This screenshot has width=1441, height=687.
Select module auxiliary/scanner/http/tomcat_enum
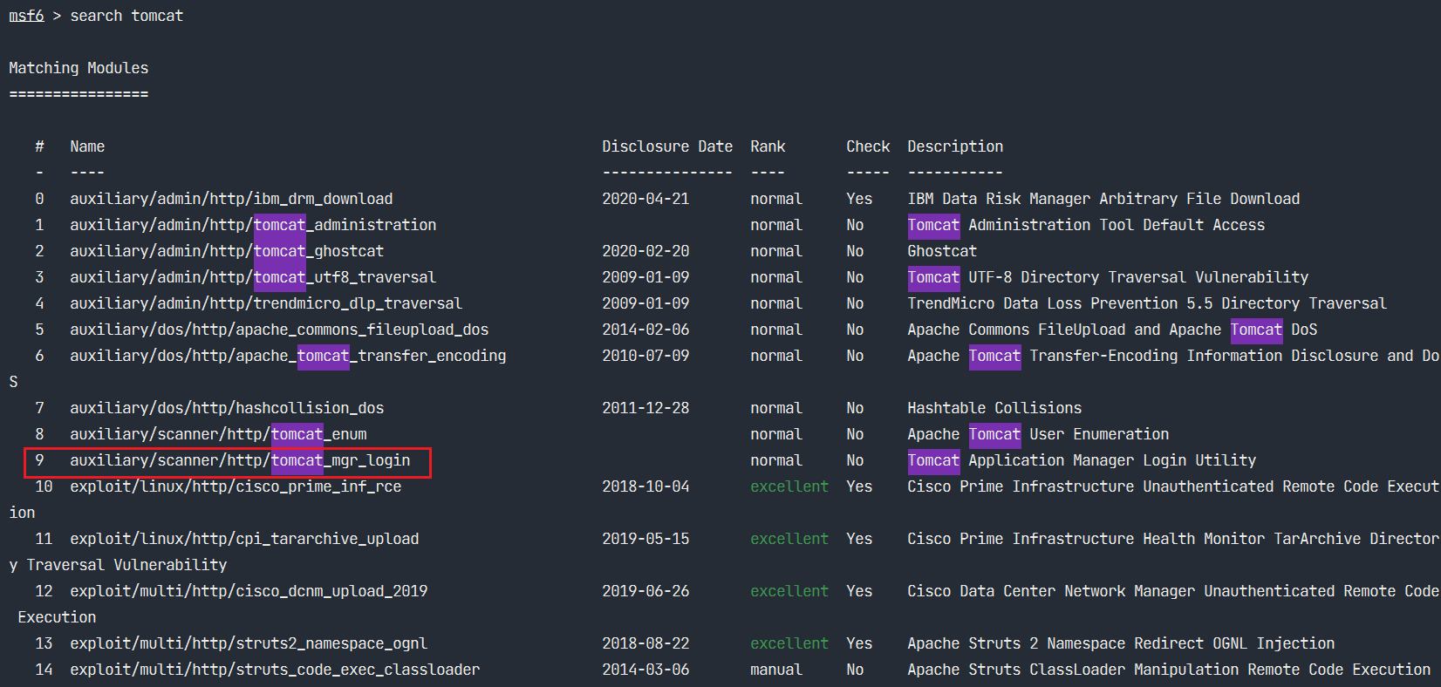coord(218,434)
